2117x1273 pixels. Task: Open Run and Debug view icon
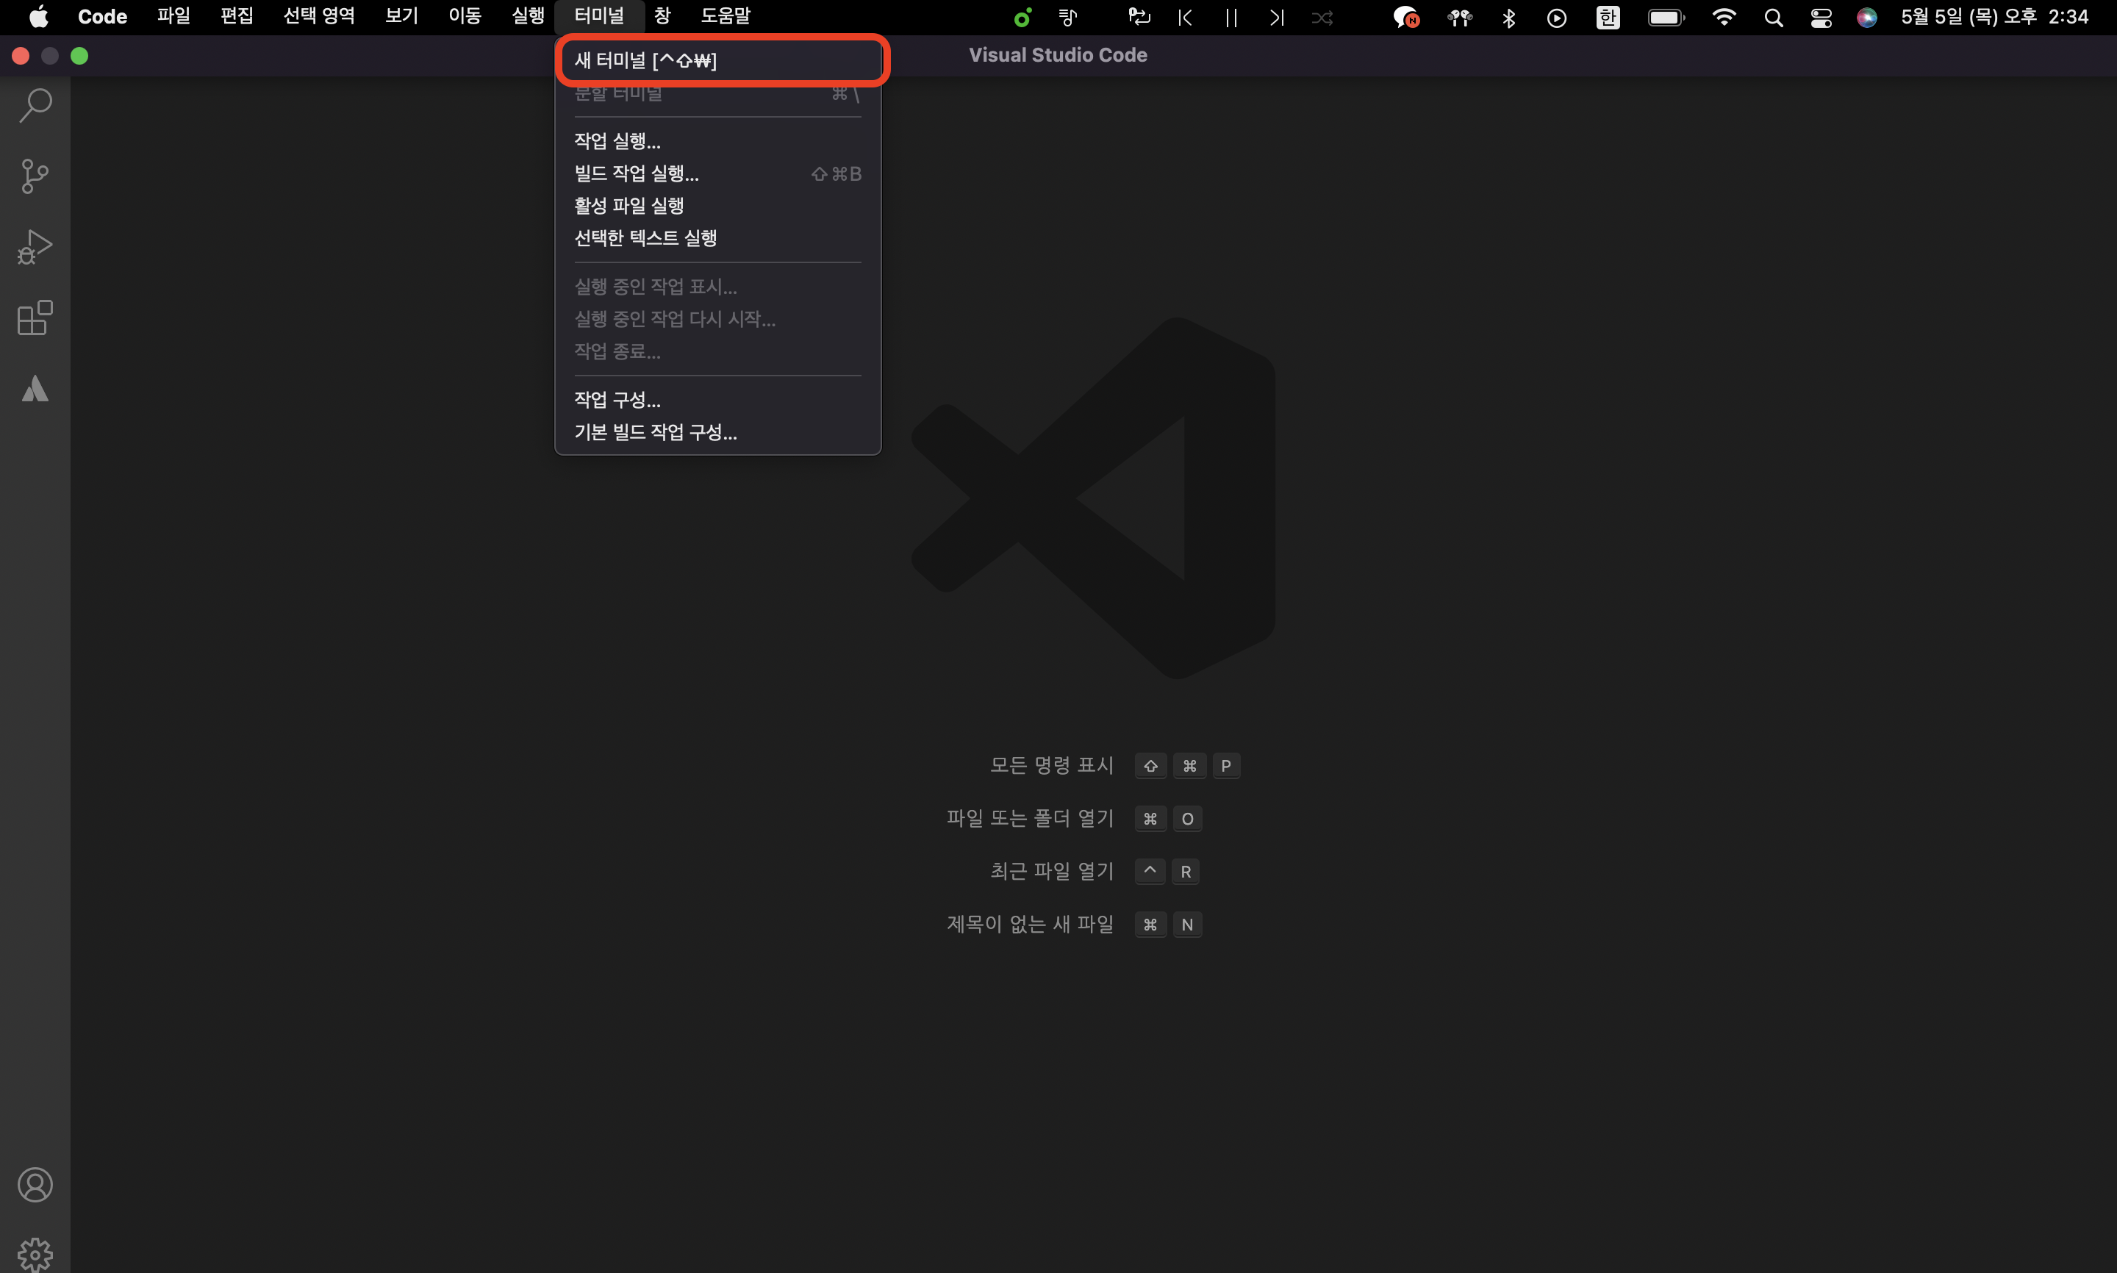(x=35, y=247)
